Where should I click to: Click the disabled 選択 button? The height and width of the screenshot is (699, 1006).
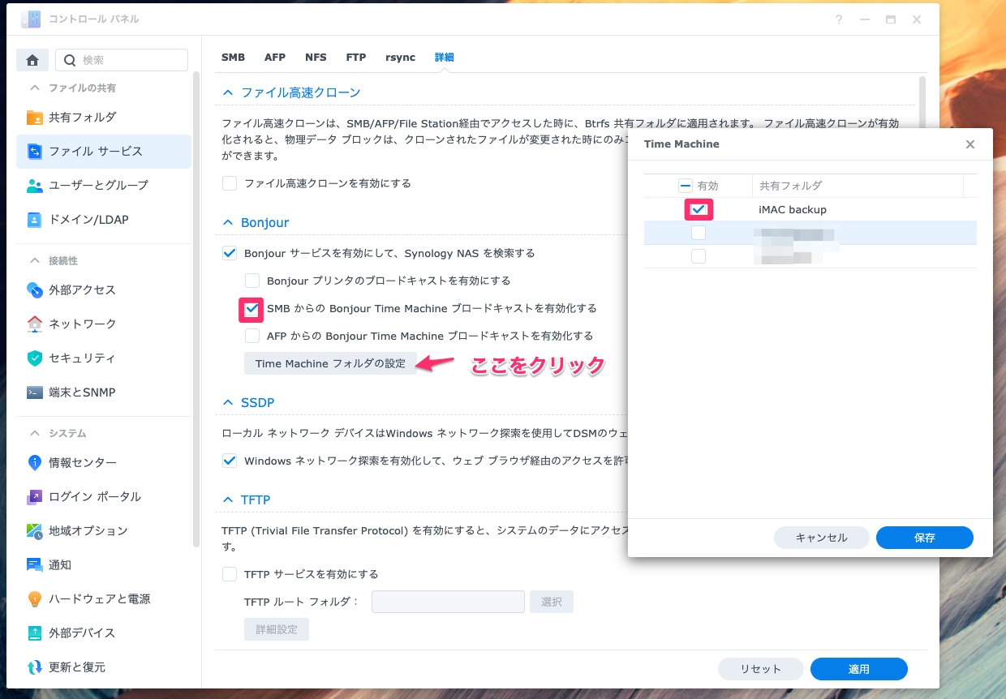coord(552,602)
